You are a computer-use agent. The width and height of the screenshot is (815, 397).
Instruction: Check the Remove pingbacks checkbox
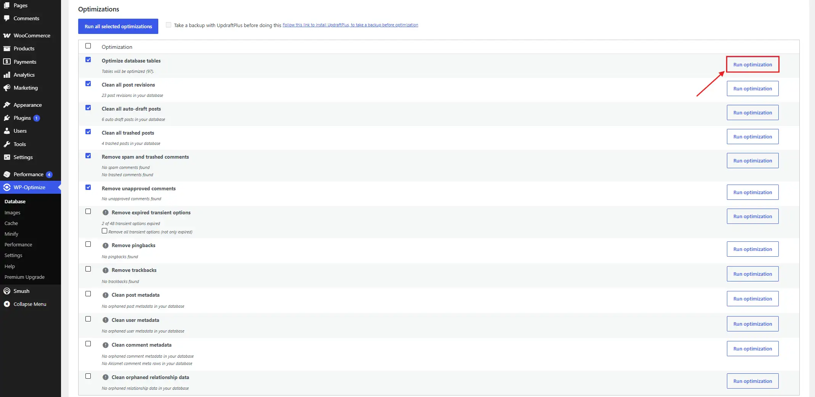click(88, 244)
